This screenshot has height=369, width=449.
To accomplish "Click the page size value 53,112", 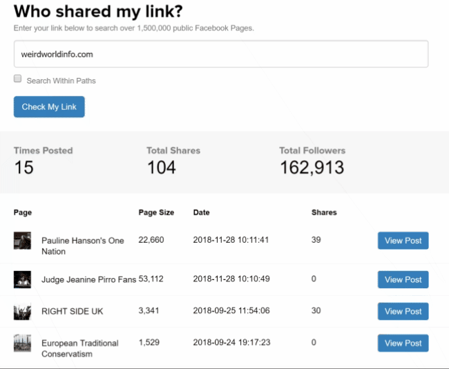I will pyautogui.click(x=151, y=279).
